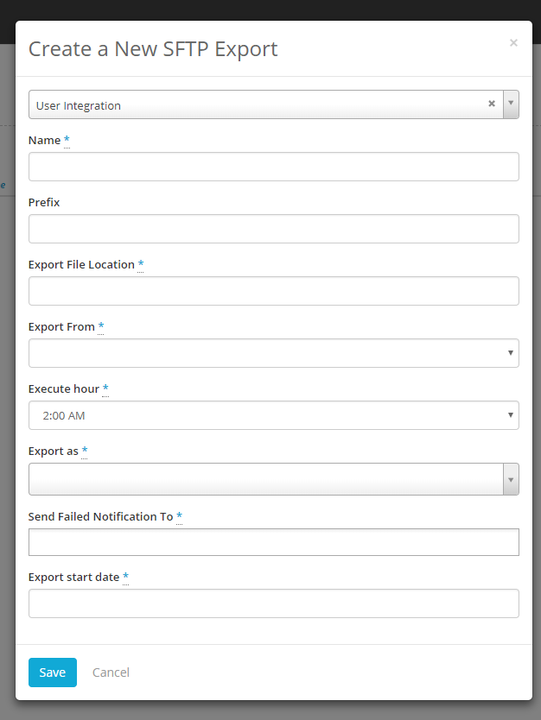Viewport: 541px width, 720px height.
Task: Click the asterisk beside Export File Location
Action: pyautogui.click(x=141, y=263)
